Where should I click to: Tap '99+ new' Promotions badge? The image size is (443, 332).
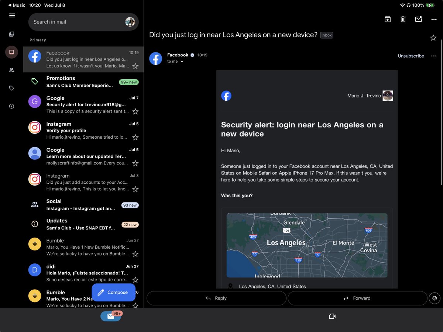[x=129, y=82]
